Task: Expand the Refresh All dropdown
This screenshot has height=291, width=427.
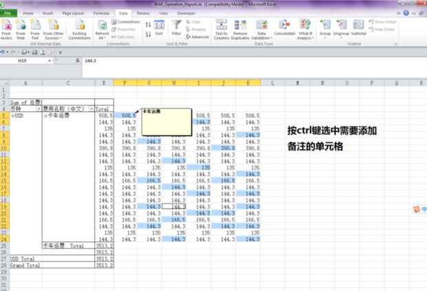Action: click(x=102, y=38)
